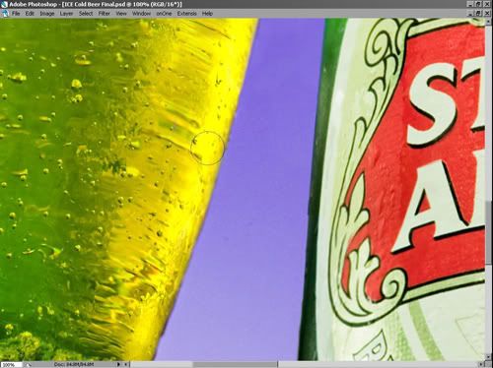Open the File menu
493x368 pixels.
click(16, 14)
